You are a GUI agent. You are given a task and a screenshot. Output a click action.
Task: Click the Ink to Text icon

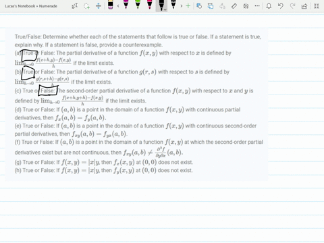[222, 6]
